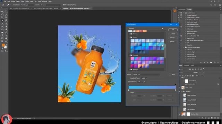Select the Rectangular Marquee tool
This screenshot has height=124, width=222.
pyautogui.click(x=6, y=11)
